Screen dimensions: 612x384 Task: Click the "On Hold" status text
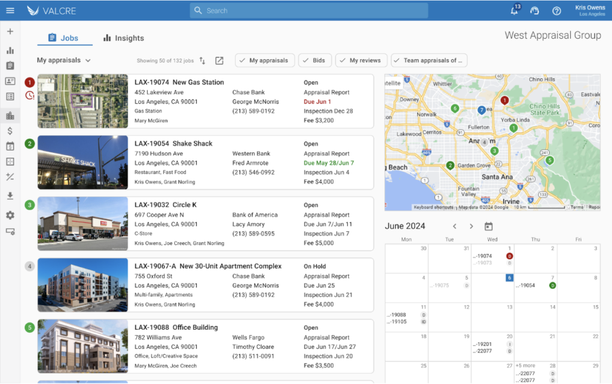tap(315, 266)
